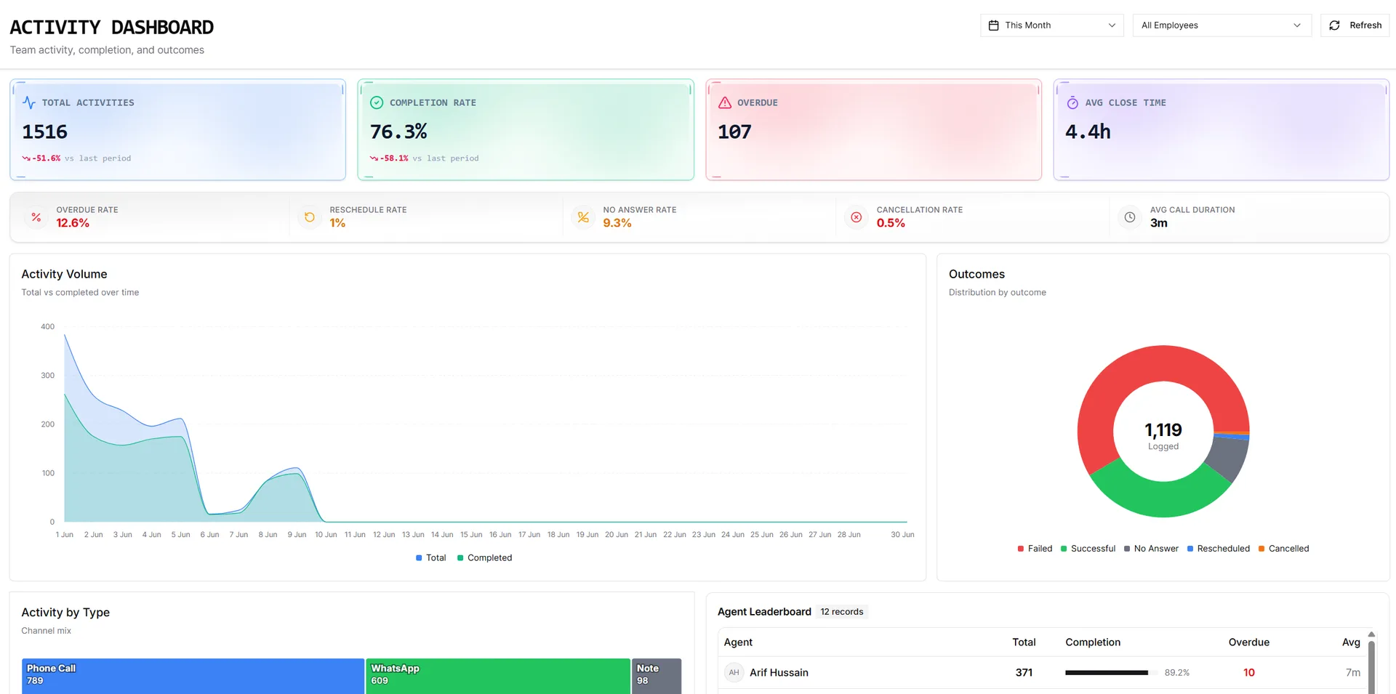Sort leaderboard by Overdue column header

1248,642
